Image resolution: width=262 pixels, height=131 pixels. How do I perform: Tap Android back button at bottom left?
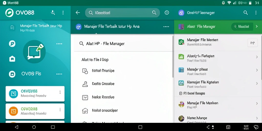16,127
